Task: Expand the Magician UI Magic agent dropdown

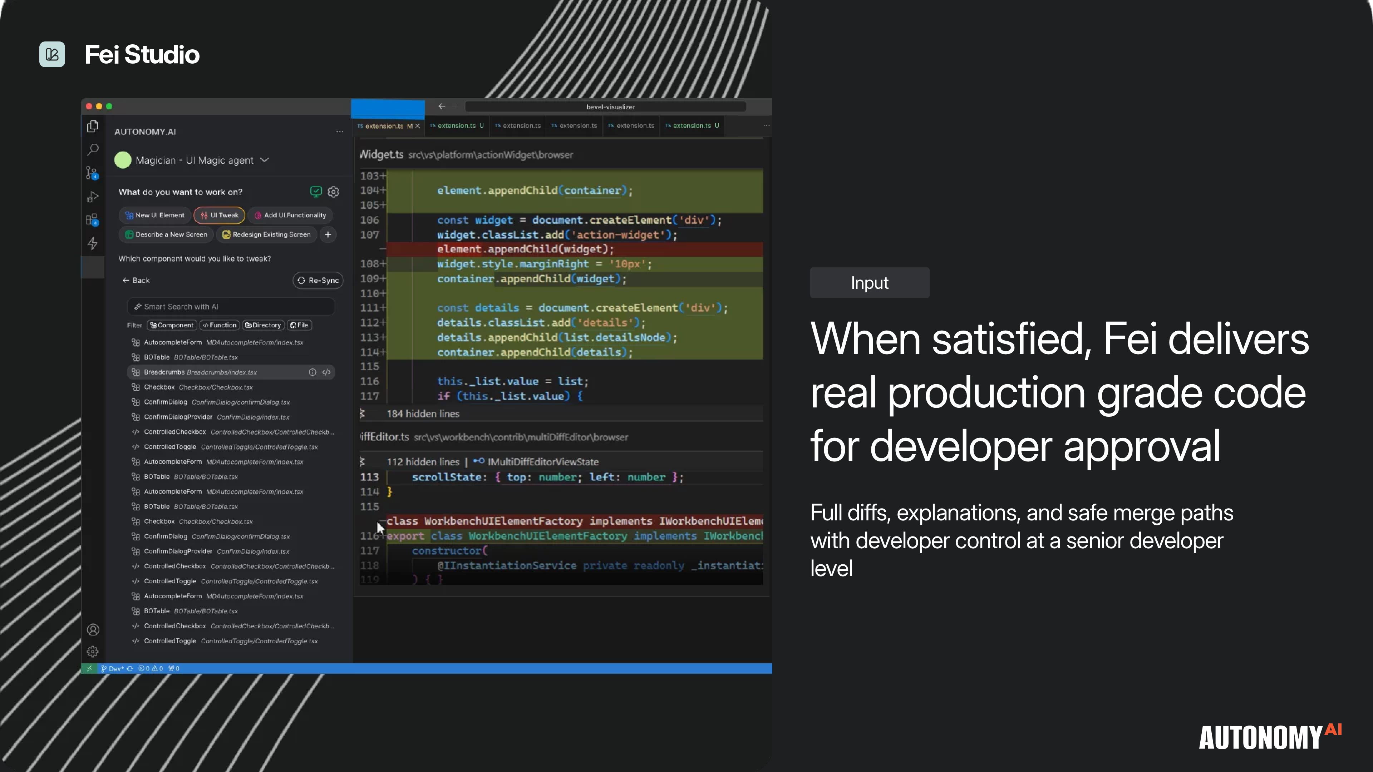Action: coord(265,160)
